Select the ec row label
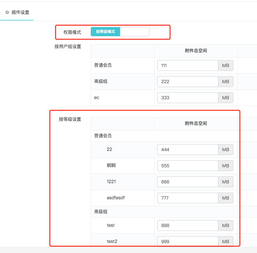257x253 pixels. 97,98
